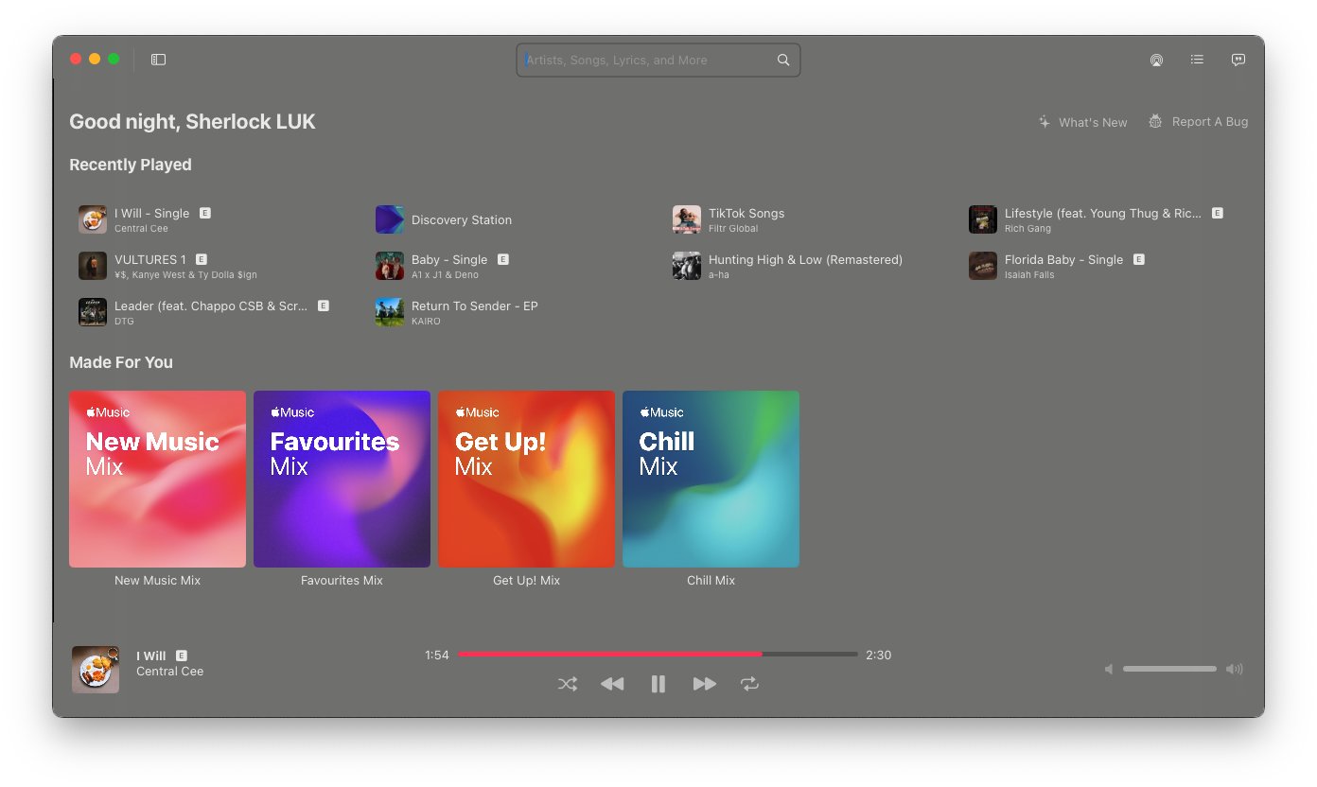Open the Get Up! Mix cover

(x=526, y=479)
